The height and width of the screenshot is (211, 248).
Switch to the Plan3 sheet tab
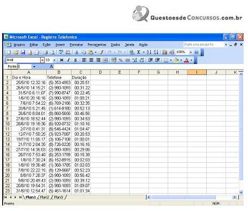(59, 197)
